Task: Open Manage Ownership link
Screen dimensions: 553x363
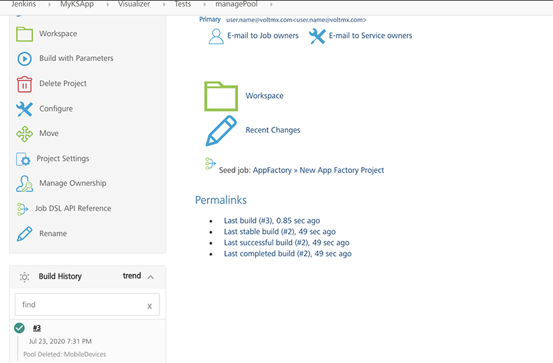Action: coord(73,183)
